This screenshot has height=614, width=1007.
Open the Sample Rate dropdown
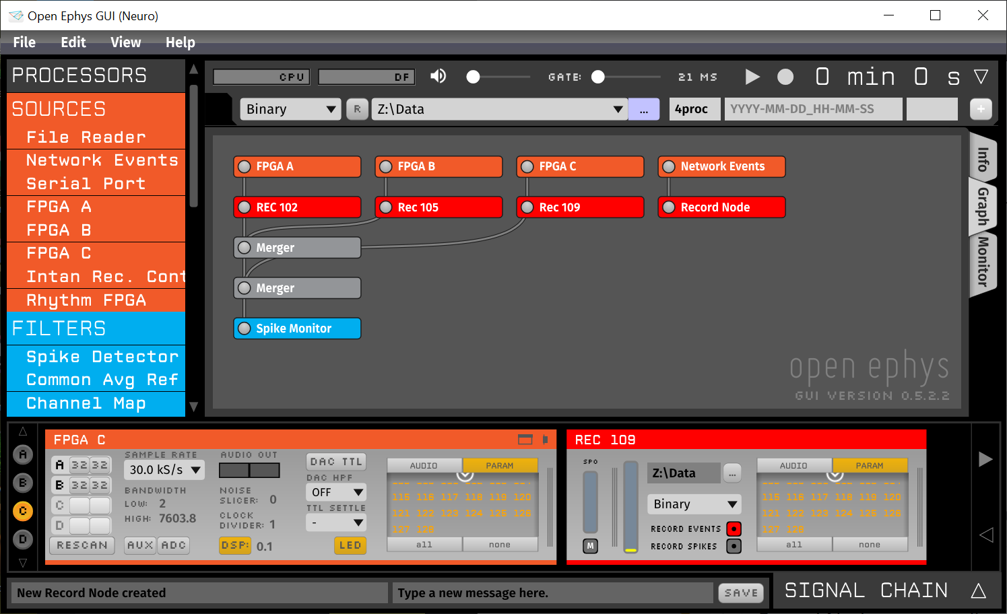164,470
